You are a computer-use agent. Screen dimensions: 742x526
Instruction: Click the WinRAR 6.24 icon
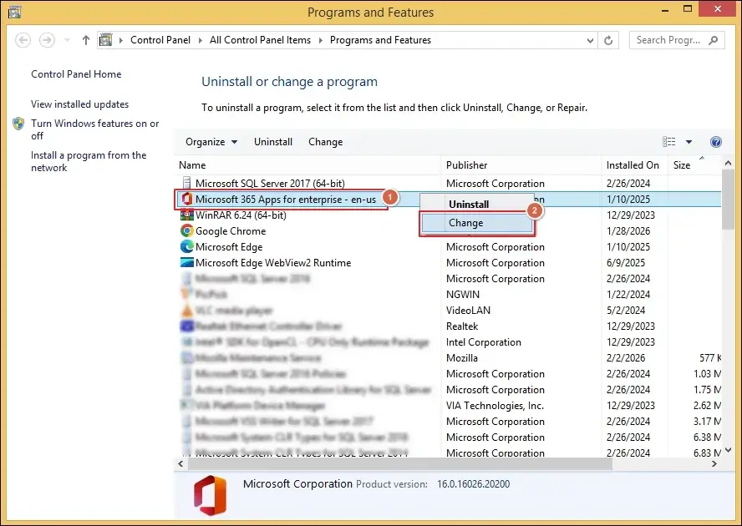tap(187, 215)
